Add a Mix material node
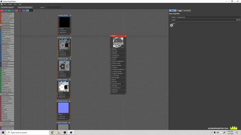This screenshot has height=135, width=241. click(x=7, y=16)
